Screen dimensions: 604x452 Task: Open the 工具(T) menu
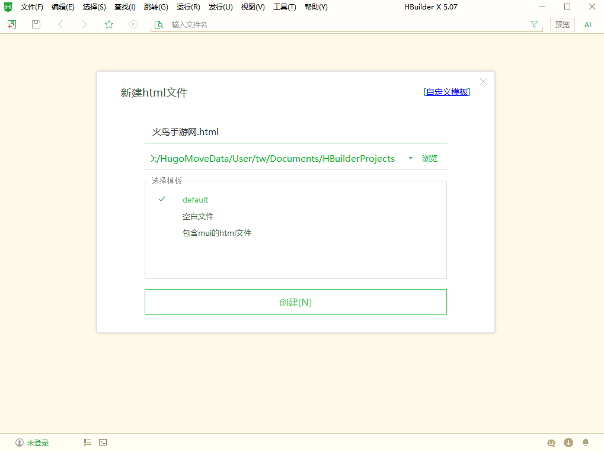(x=285, y=7)
